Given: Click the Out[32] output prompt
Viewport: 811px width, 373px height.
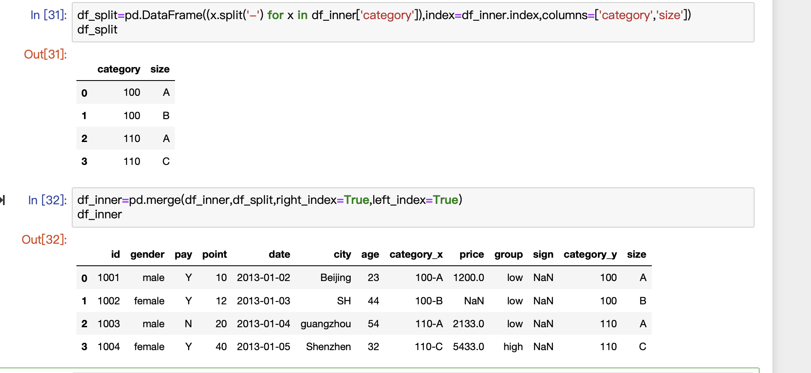Looking at the screenshot, I should (44, 239).
